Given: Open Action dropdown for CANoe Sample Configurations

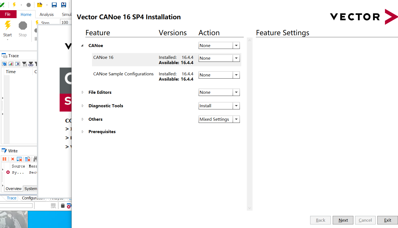Looking at the screenshot, I should tap(236, 75).
